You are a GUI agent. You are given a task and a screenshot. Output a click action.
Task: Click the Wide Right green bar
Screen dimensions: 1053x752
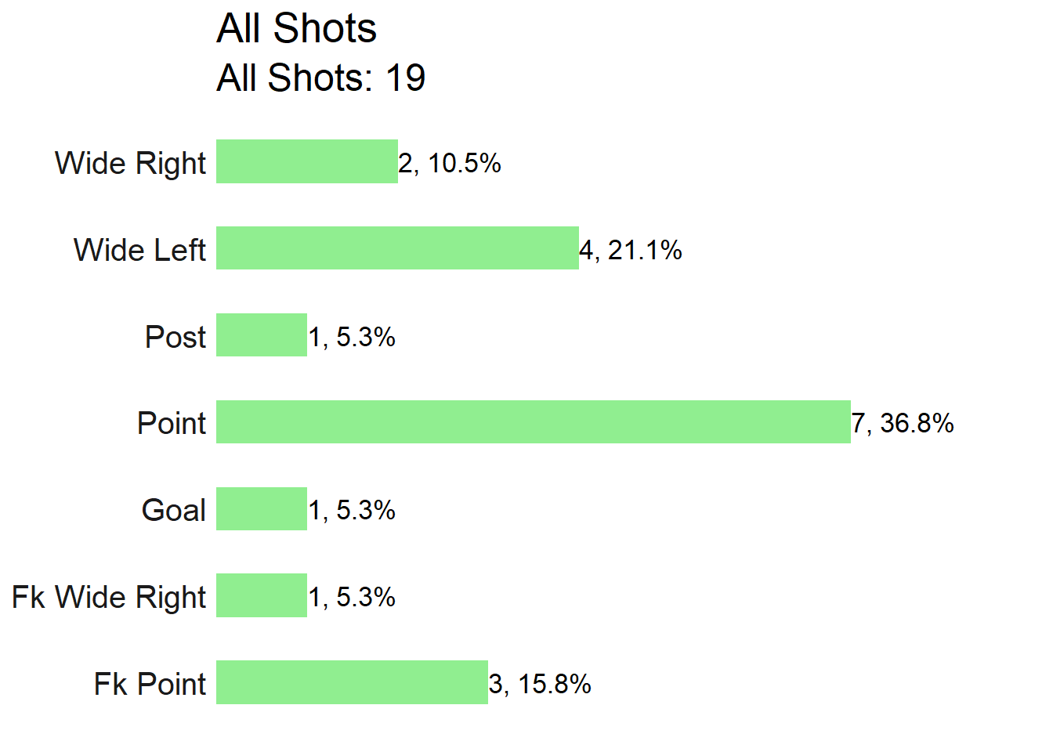click(x=307, y=161)
